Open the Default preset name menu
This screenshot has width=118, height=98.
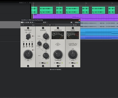pyautogui.click(x=33, y=25)
